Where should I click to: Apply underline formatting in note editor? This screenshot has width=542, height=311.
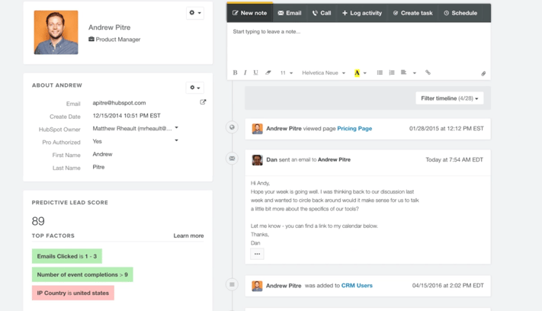point(256,72)
